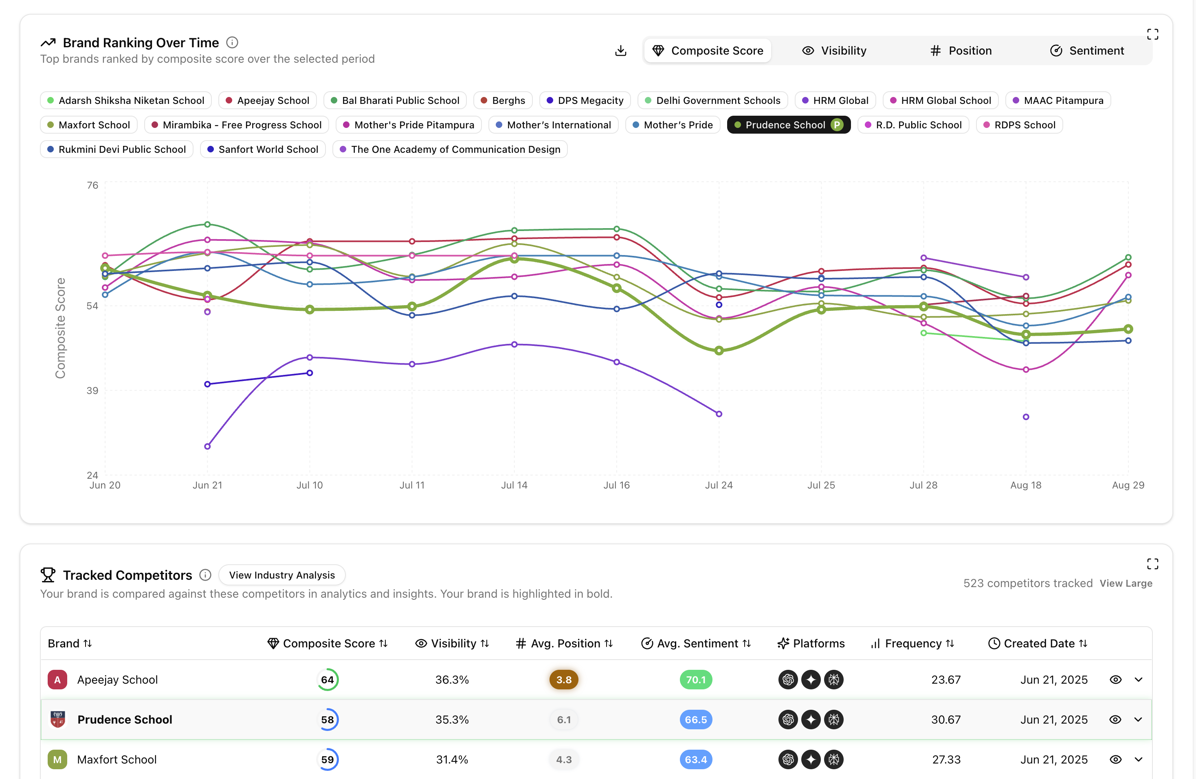Click the Apeejay School legend chip
The width and height of the screenshot is (1196, 779).
(x=267, y=101)
